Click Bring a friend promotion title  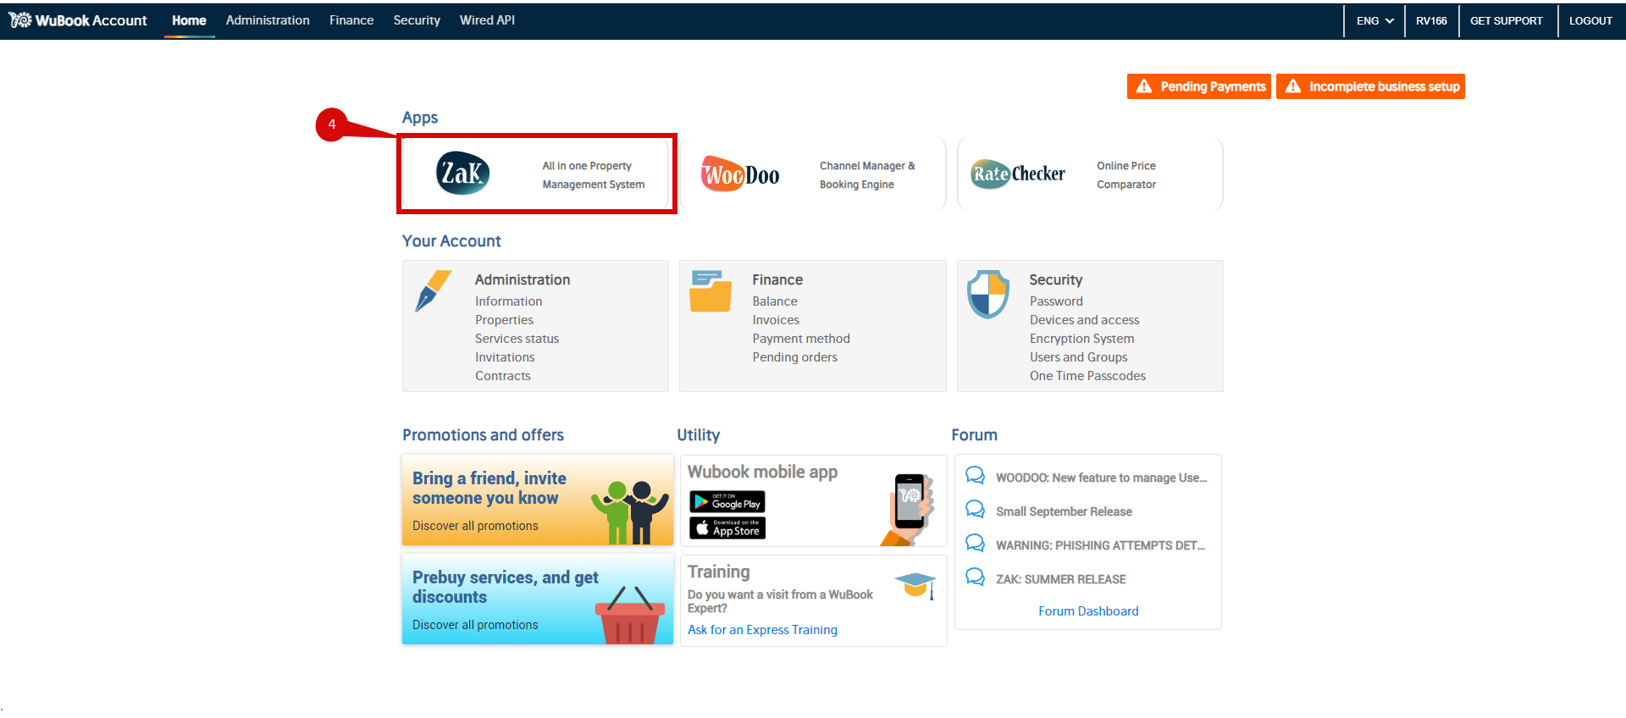pyautogui.click(x=489, y=489)
